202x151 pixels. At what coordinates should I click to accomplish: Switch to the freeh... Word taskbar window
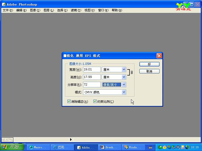pos(110,147)
